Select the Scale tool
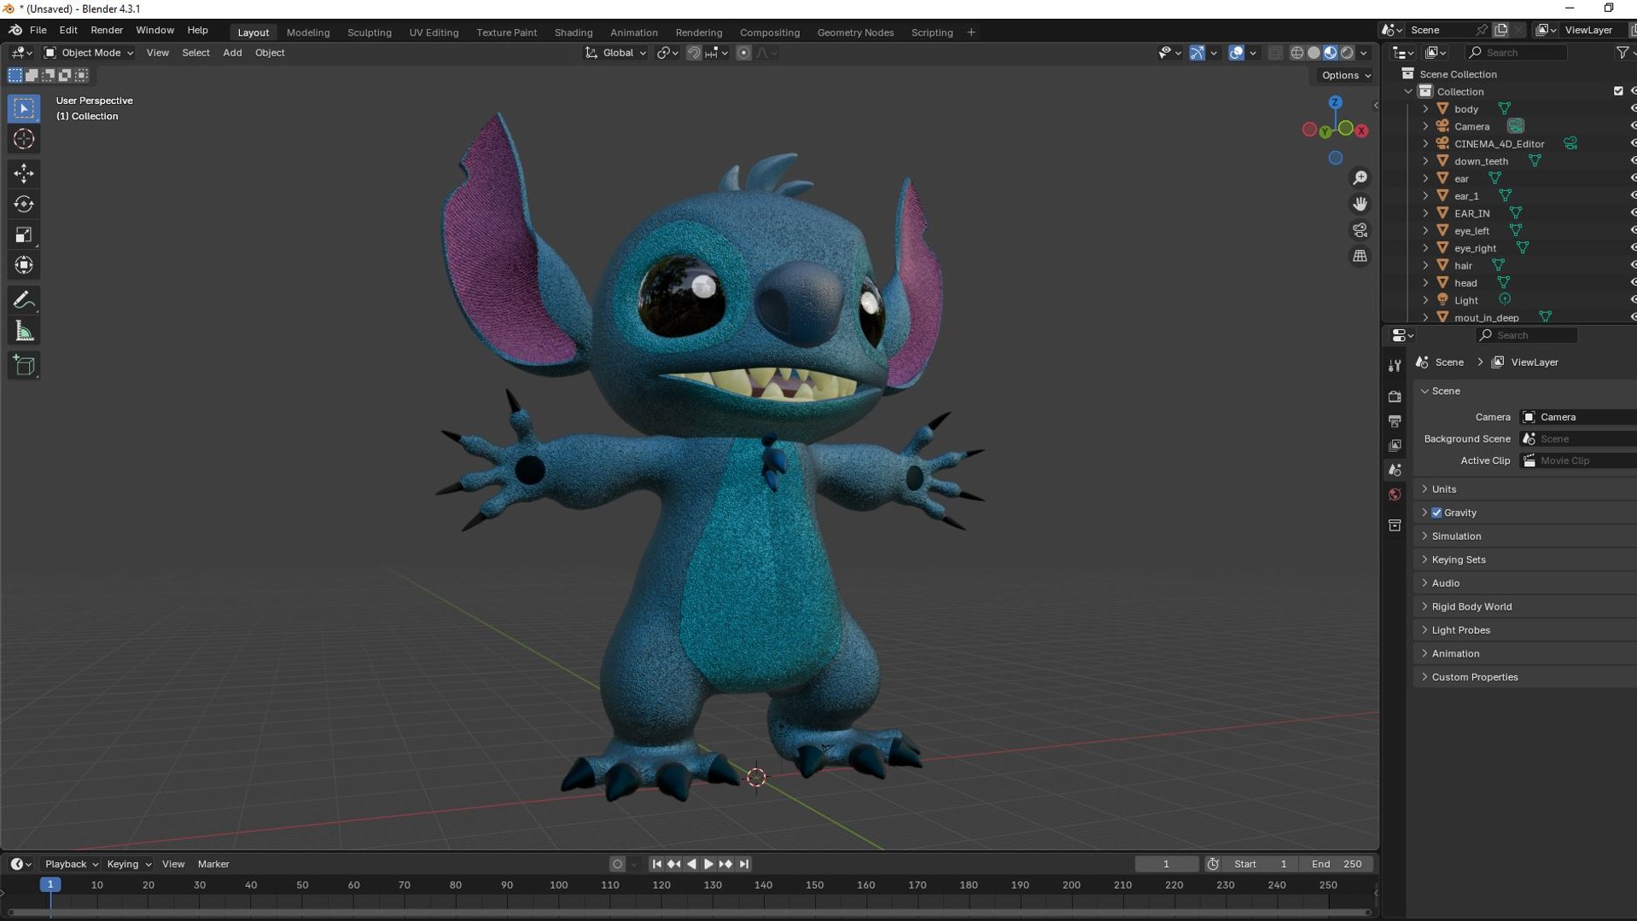Screen dimensions: 1637x921 tap(24, 235)
